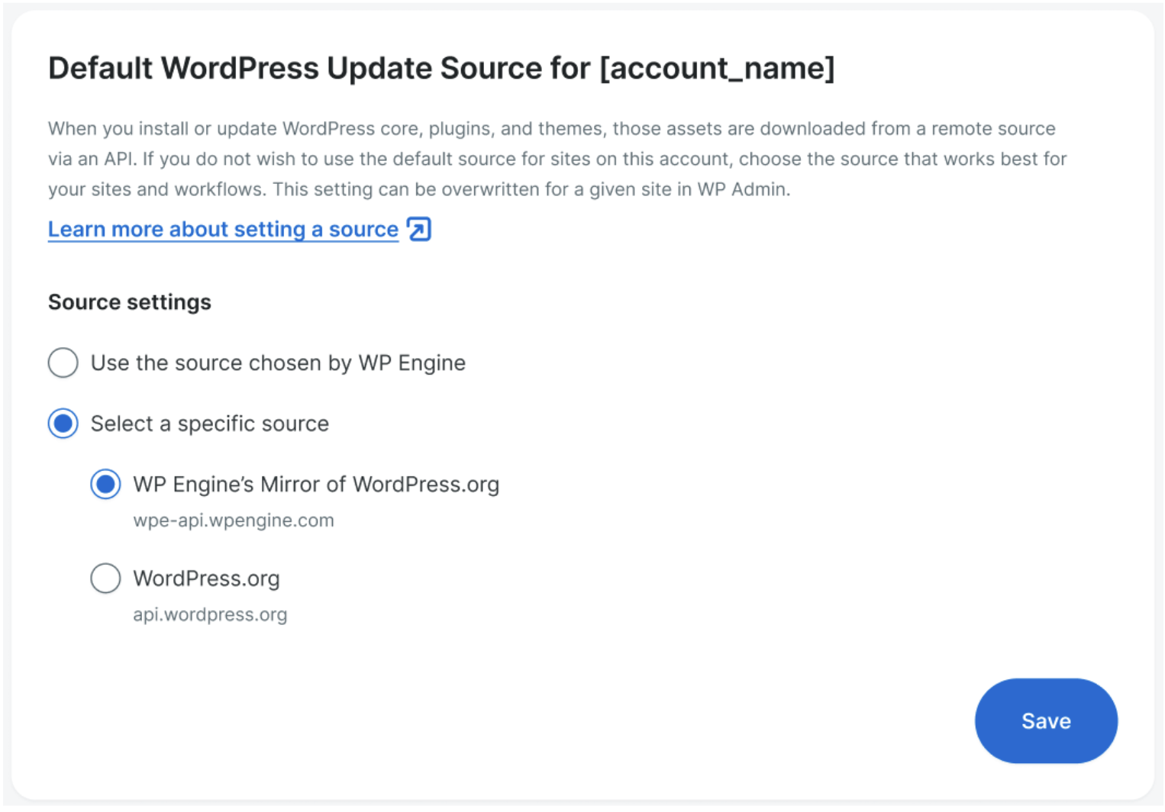Choose the Select a specific source radio button

point(63,424)
